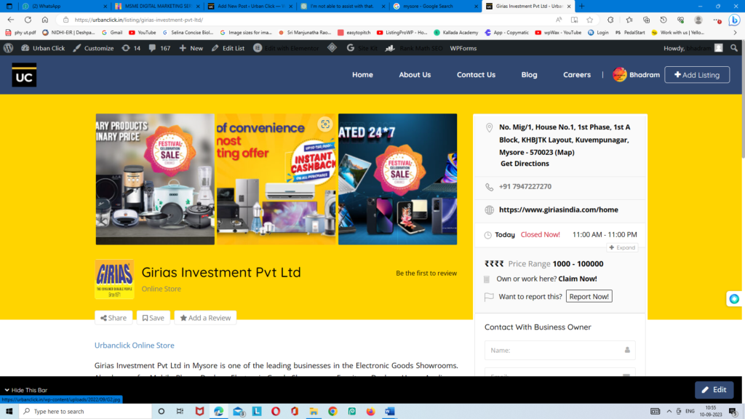
Task: Click Edit List in the admin bar
Action: [228, 48]
